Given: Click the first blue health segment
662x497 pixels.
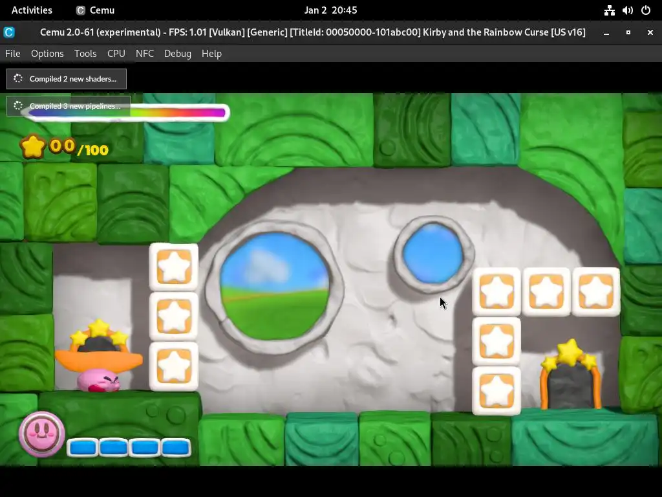Looking at the screenshot, I should [x=83, y=448].
